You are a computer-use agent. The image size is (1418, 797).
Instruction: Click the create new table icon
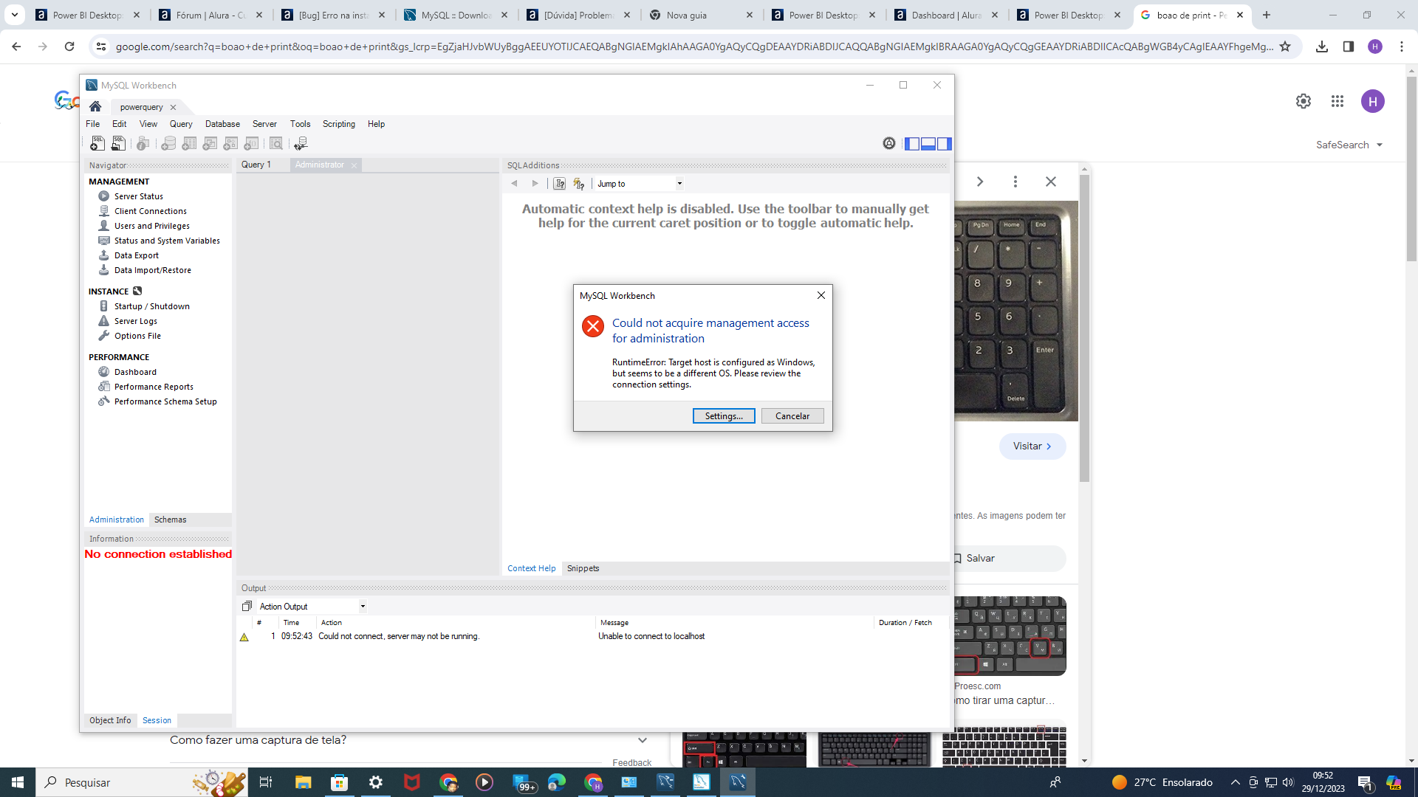[189, 143]
